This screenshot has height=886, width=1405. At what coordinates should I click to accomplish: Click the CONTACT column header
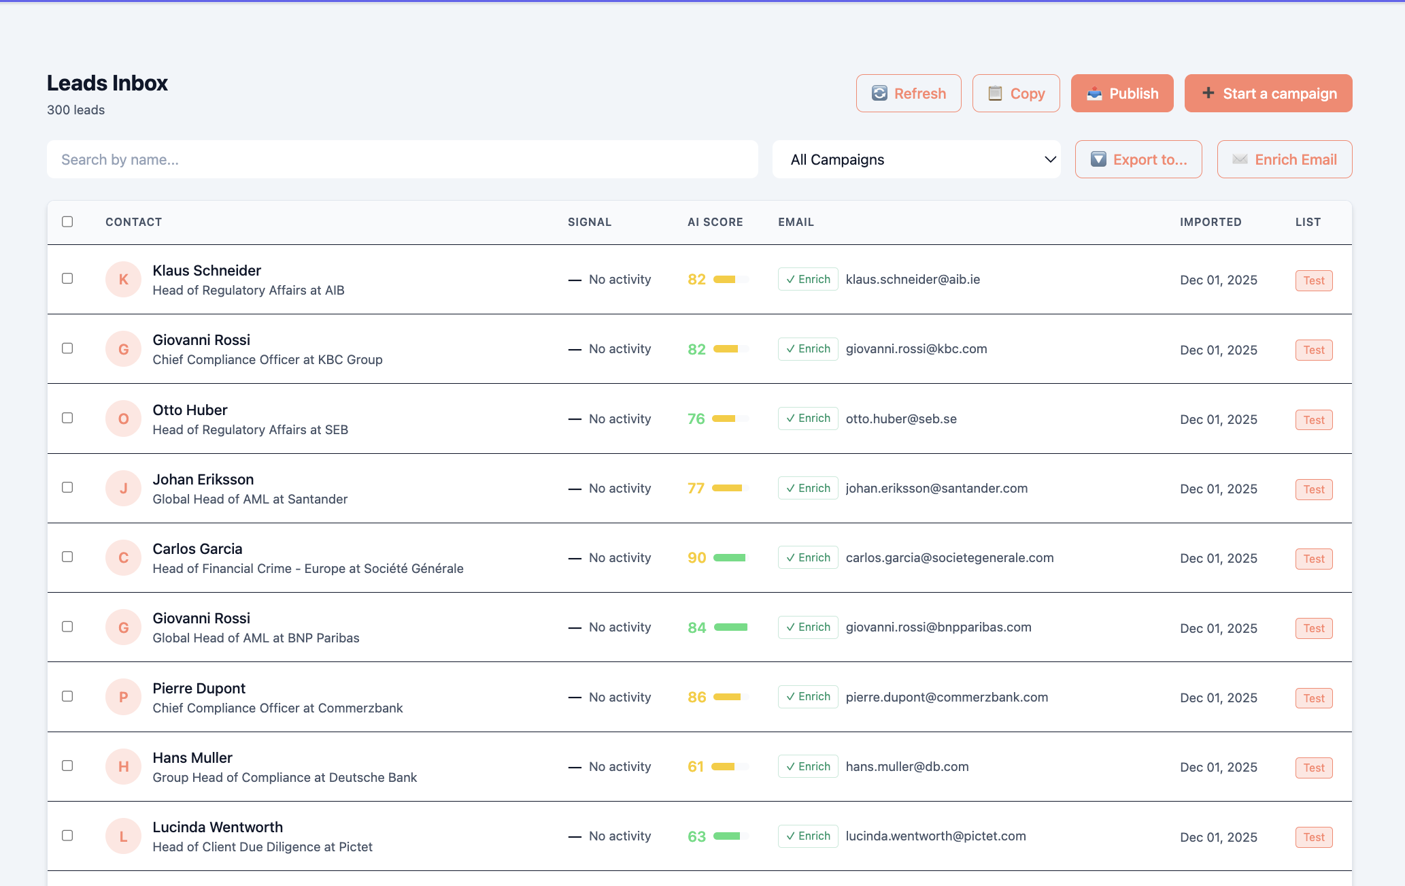tap(133, 222)
